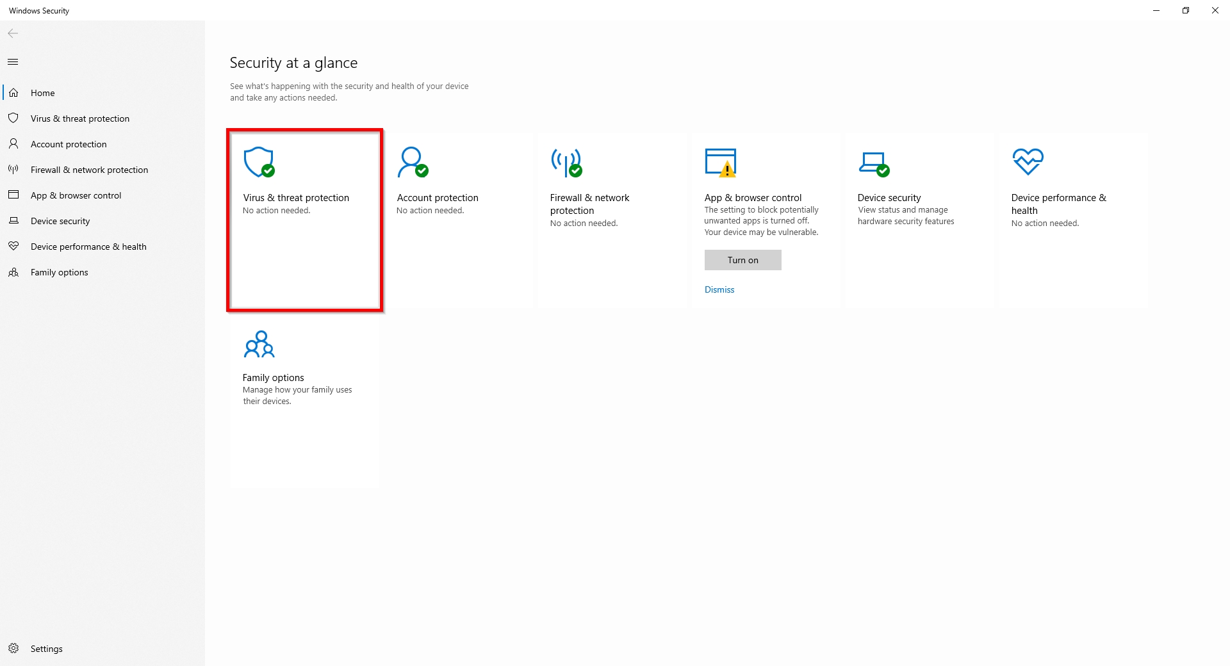Click 'Manage how your family uses their devices' text
This screenshot has width=1230, height=666.
pos(297,395)
